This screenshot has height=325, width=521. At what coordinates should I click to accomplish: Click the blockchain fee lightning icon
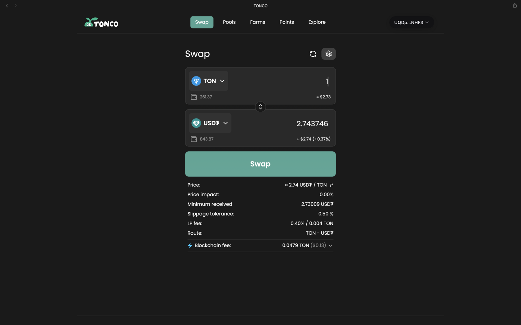[190, 245]
